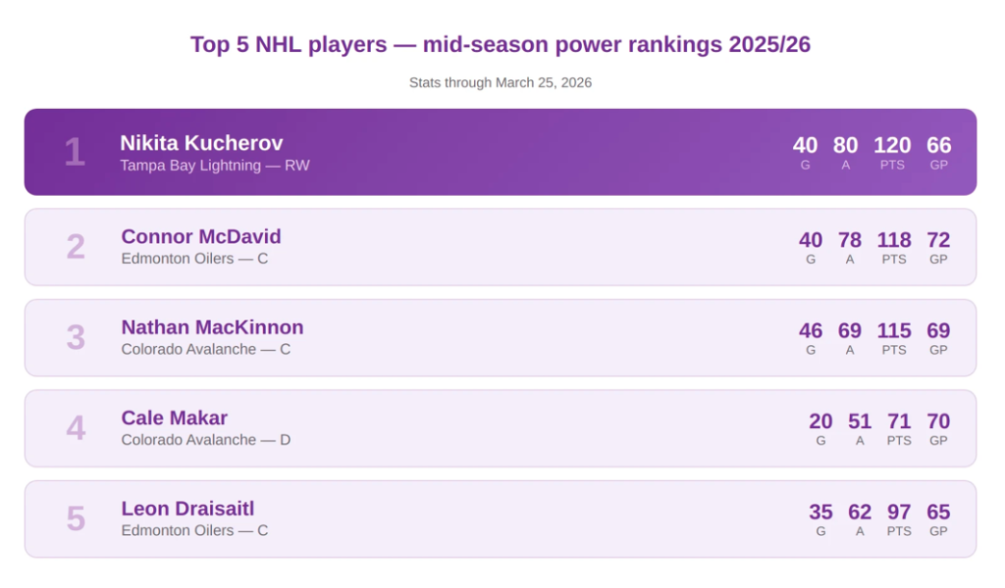Click Makar's 51 assists value
Image resolution: width=1005 pixels, height=588 pixels.
coord(860,421)
